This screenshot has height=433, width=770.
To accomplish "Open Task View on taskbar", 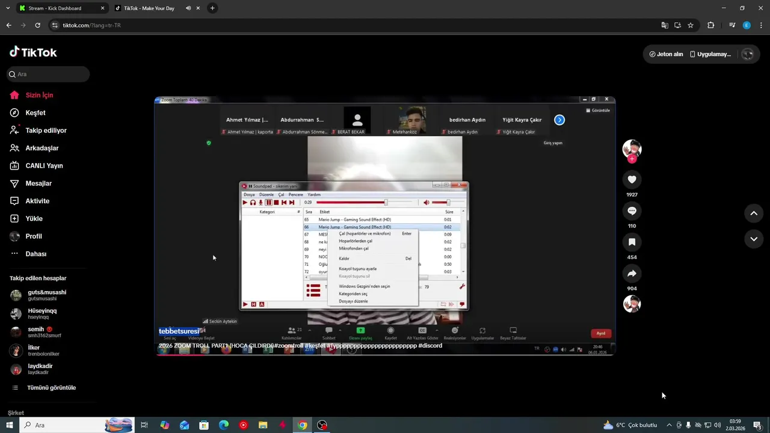I will click(x=144, y=425).
